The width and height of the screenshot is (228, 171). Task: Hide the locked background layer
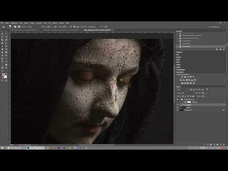177,110
